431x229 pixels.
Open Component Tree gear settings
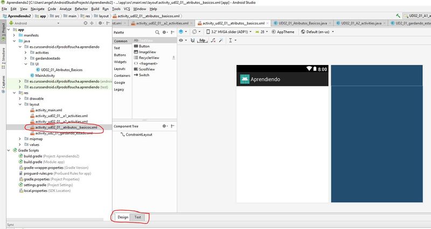click(x=165, y=126)
